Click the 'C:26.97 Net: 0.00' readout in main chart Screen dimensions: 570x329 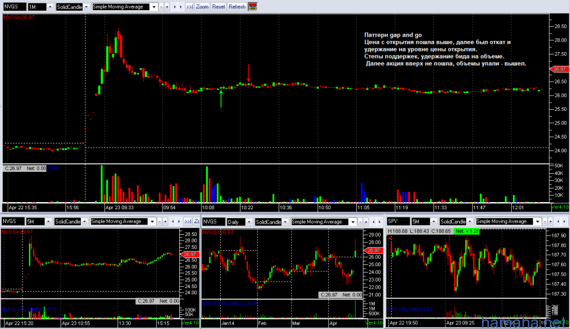click(25, 168)
